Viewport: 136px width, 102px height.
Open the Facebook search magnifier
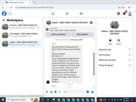pyautogui.click(x=10, y=14)
